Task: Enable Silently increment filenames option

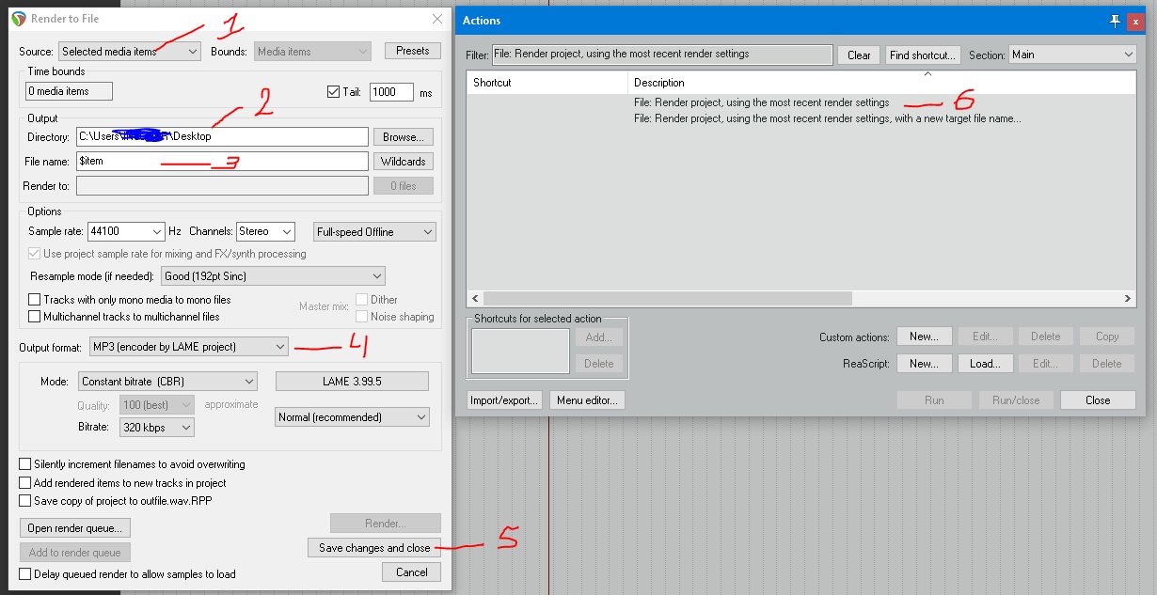Action: coord(25,464)
